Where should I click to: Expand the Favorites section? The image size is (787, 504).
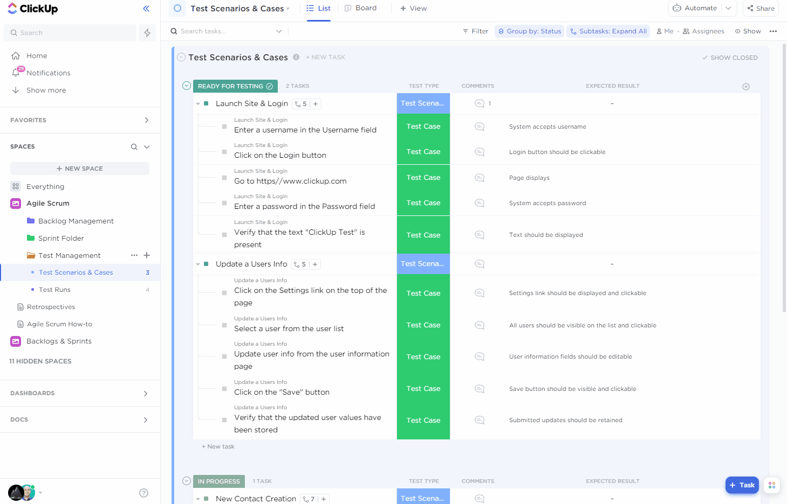point(146,120)
